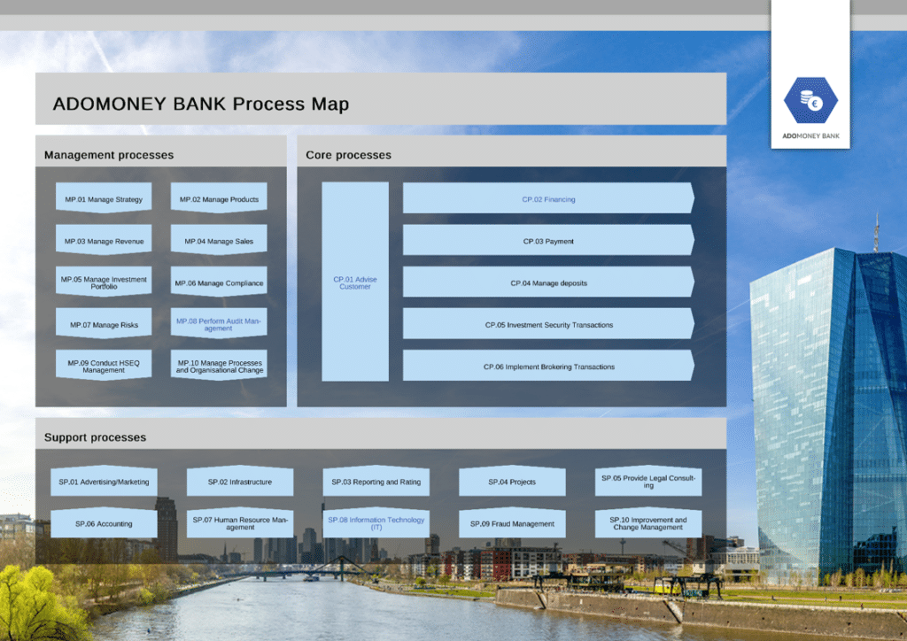Open the CP.02 Financing process
Screen dimensions: 907x641
click(548, 199)
